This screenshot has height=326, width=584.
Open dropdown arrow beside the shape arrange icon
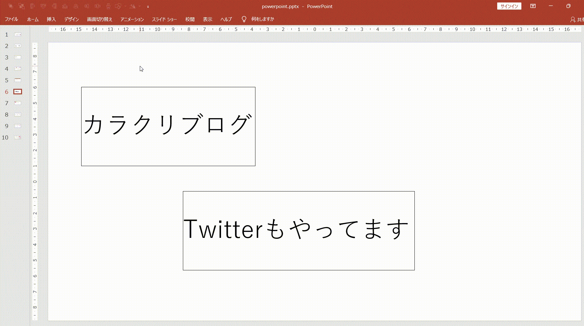click(125, 6)
